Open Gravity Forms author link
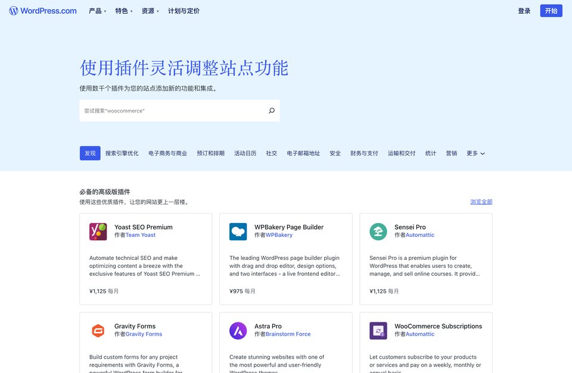Viewport: 572px width, 373px height. click(144, 334)
